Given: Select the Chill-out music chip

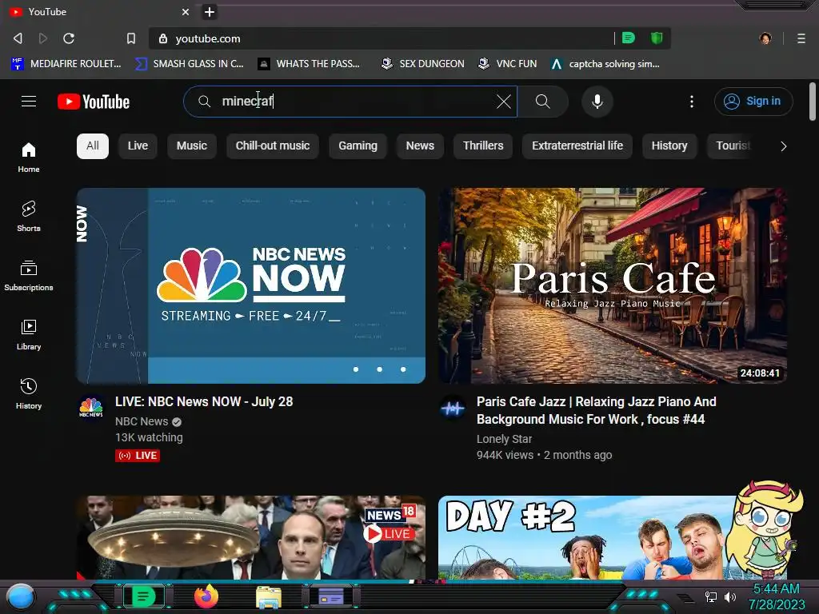Looking at the screenshot, I should click(273, 146).
